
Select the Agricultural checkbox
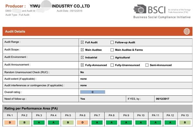tap(112, 57)
